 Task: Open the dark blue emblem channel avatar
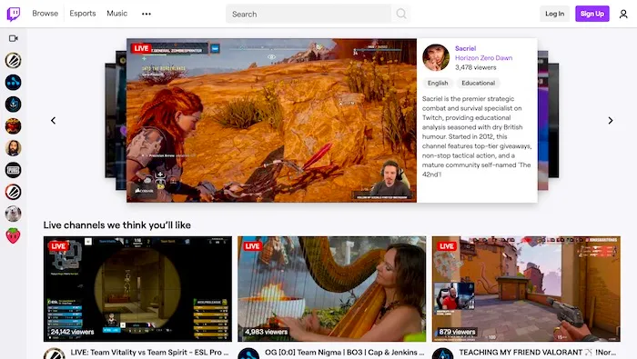14,105
